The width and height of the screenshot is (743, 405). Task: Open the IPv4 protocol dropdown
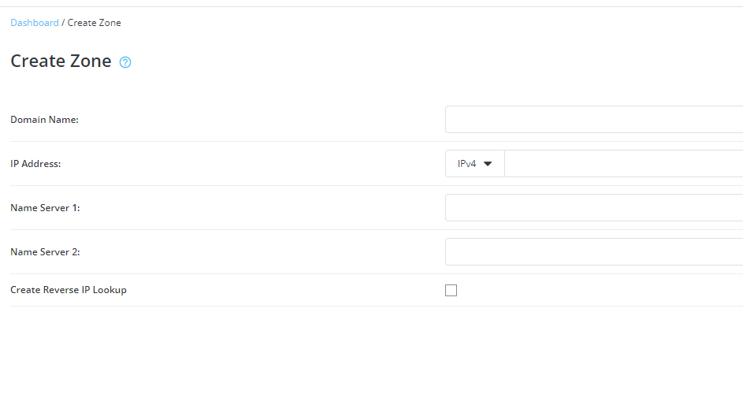click(x=475, y=163)
